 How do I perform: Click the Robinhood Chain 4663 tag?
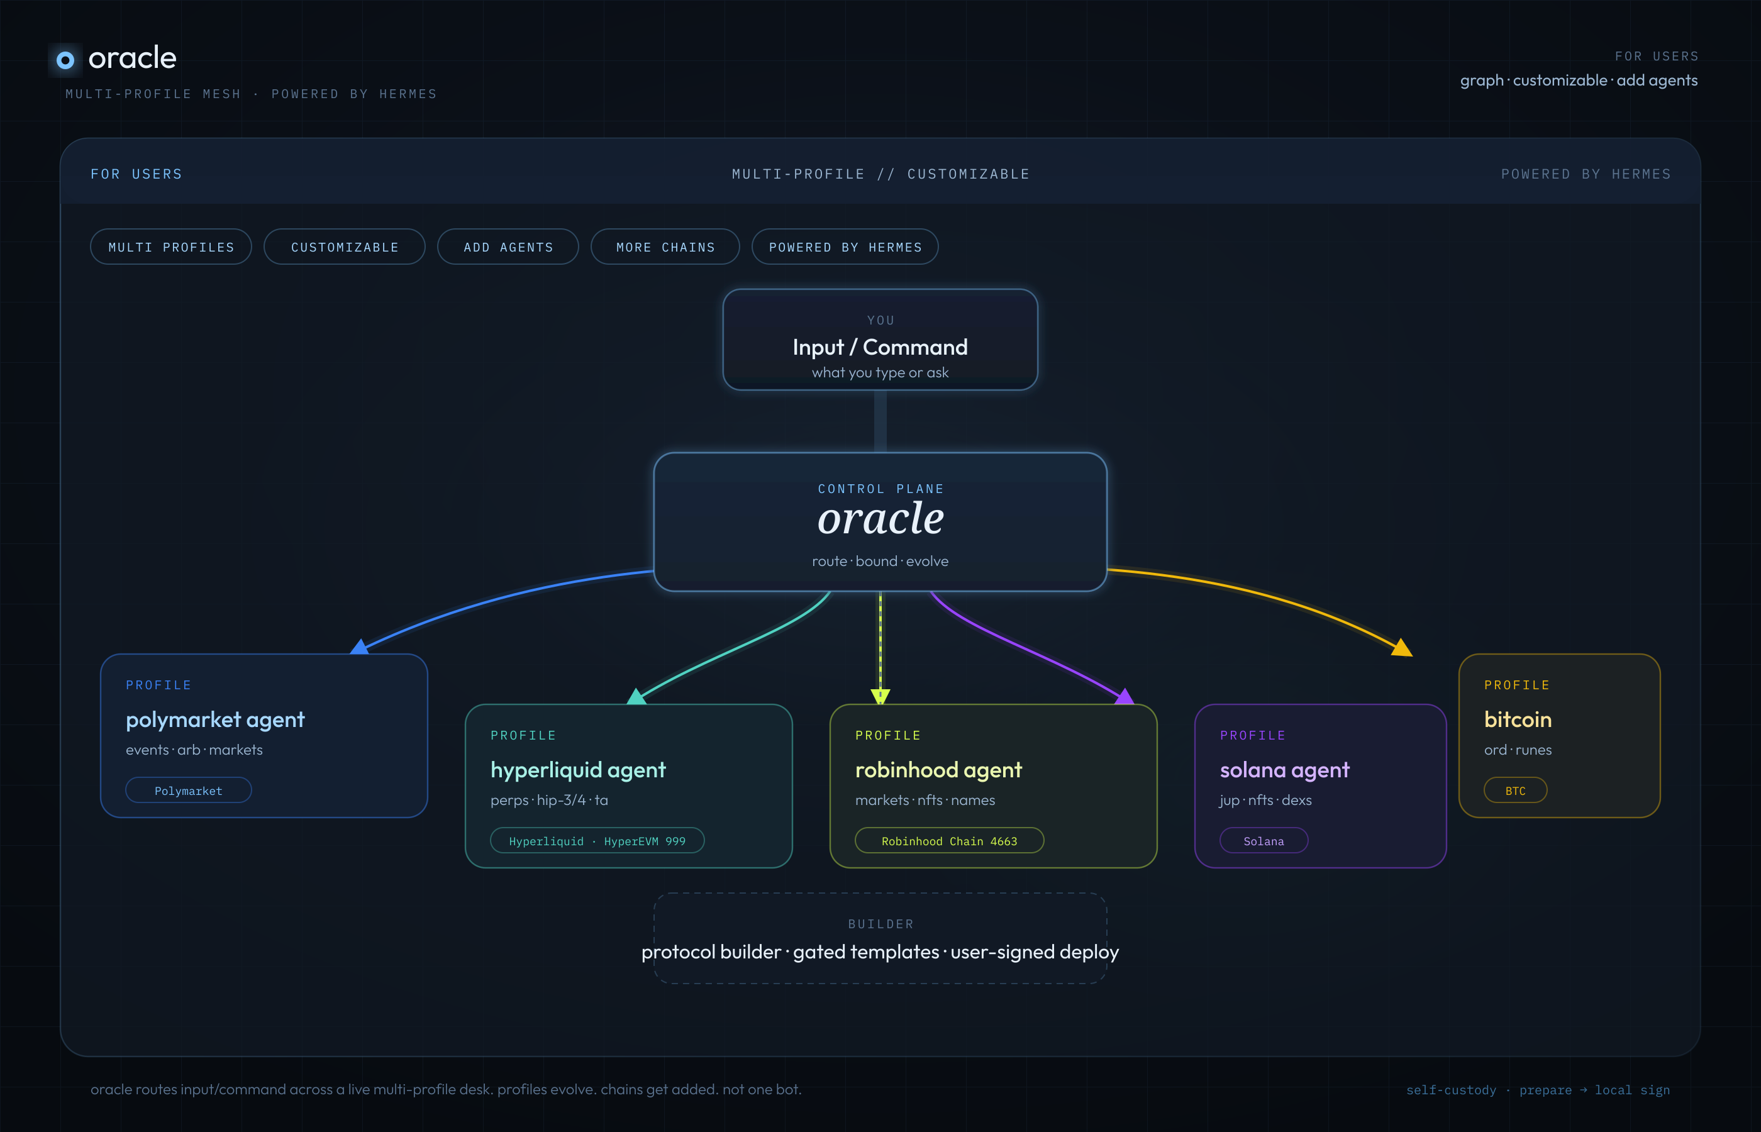click(950, 841)
